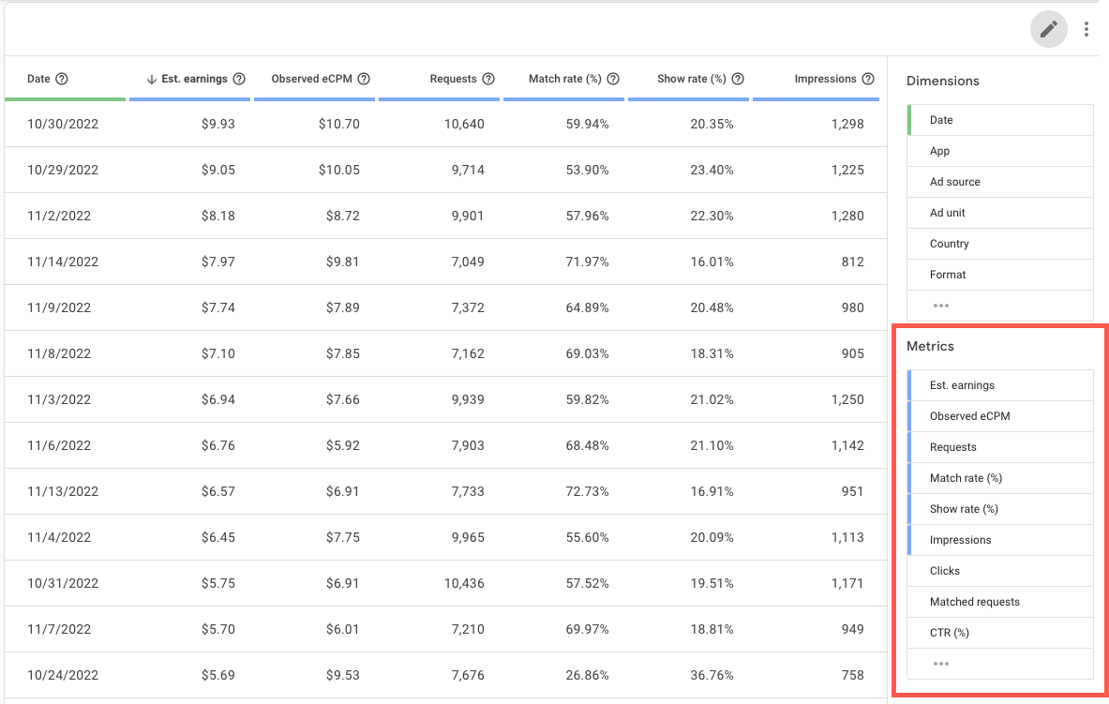Viewport: 1109px width, 704px height.
Task: Click the help icon beside Match rate (%)
Action: point(614,79)
